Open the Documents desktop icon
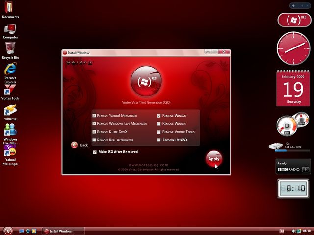Screen dimensions: 314x235 coord(9,10)
